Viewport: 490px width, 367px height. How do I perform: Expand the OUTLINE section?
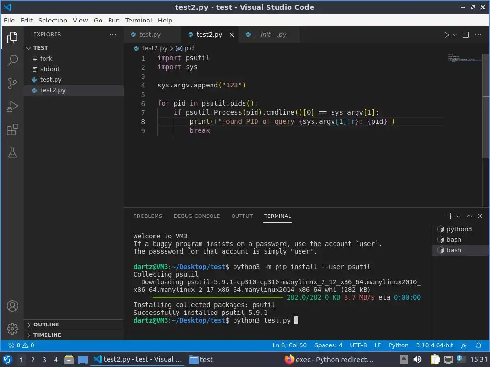[x=74, y=324]
